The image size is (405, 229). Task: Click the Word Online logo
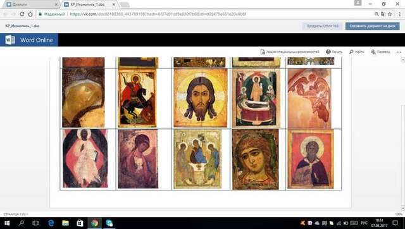coord(29,40)
